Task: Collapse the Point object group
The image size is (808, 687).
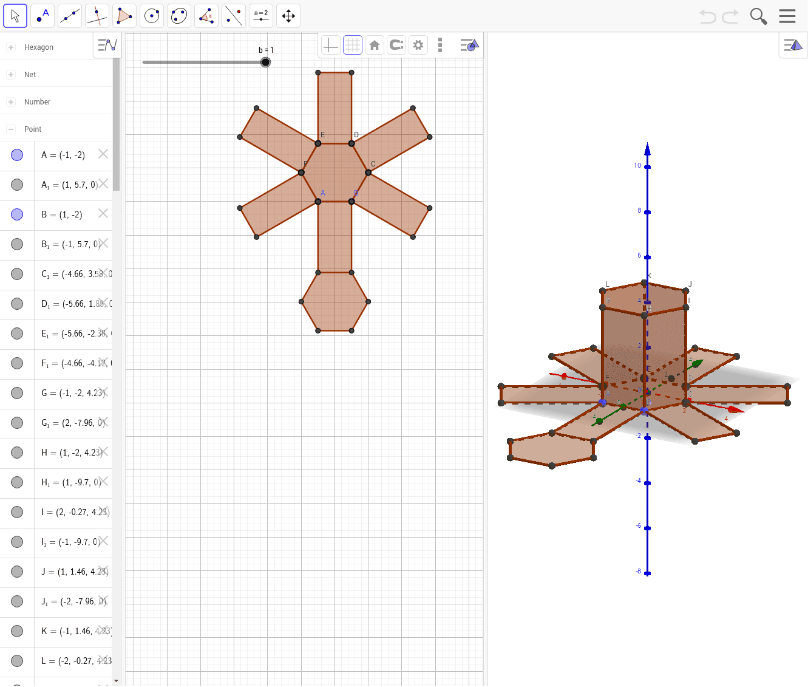Action: coord(11,129)
